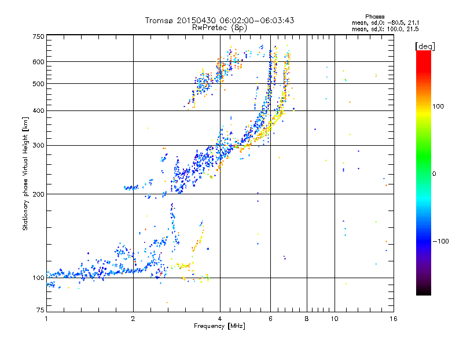The width and height of the screenshot is (463, 347).
Task: Click the '[deg]' colorbar unit label
Action: (x=425, y=46)
